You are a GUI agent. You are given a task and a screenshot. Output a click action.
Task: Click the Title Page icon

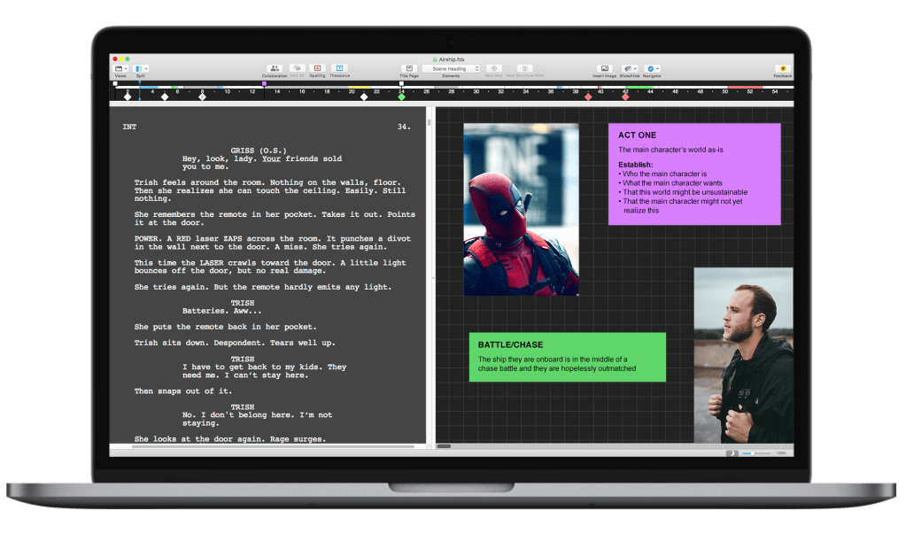pos(408,68)
